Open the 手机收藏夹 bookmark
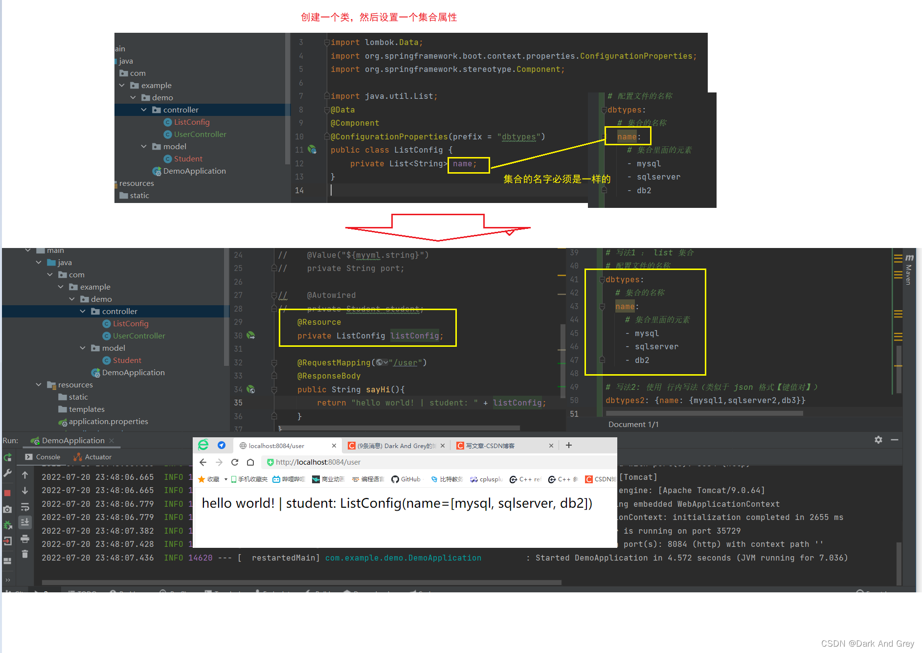Screen dimensions: 922x653 click(x=249, y=479)
